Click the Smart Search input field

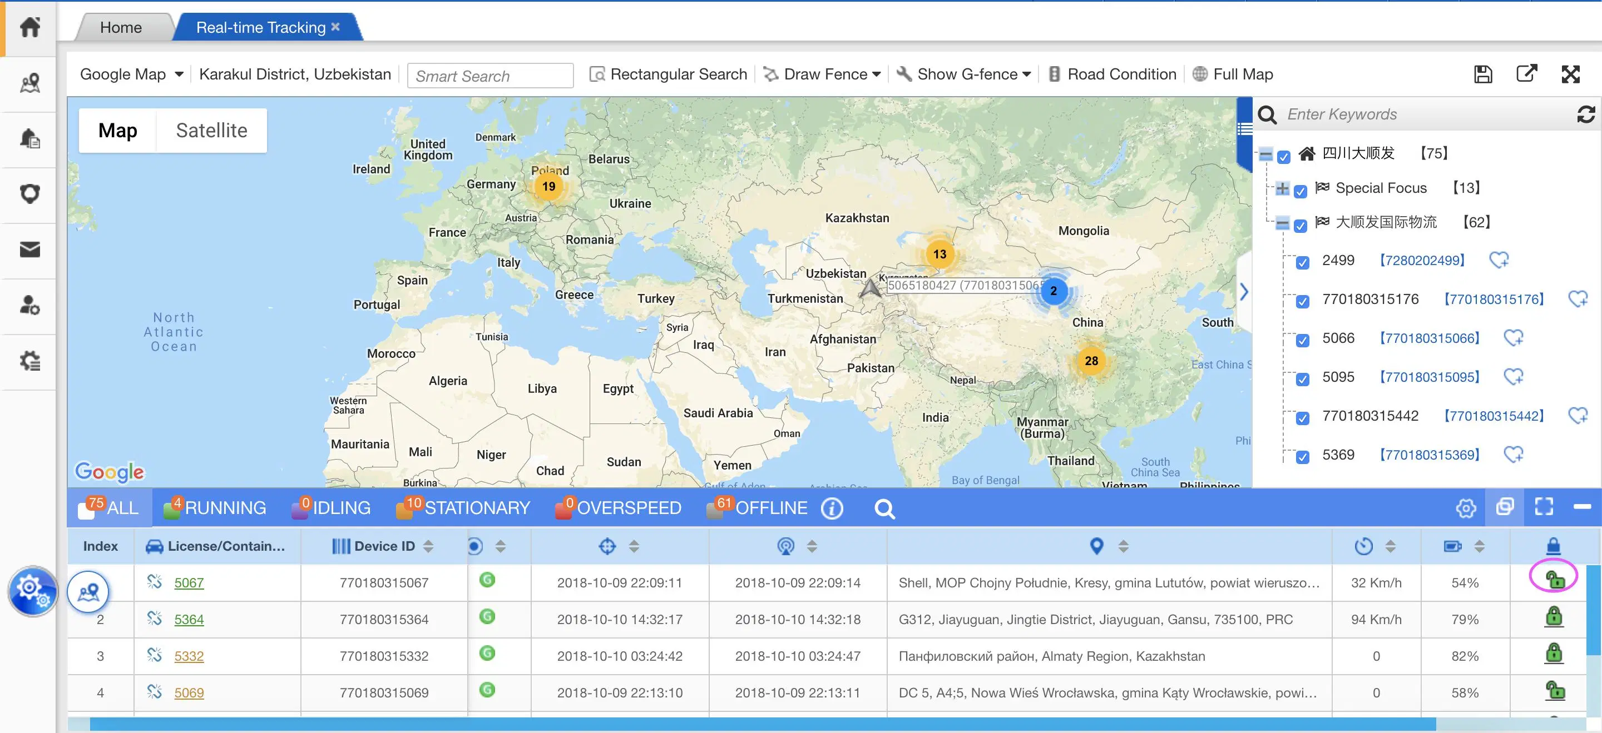(490, 76)
